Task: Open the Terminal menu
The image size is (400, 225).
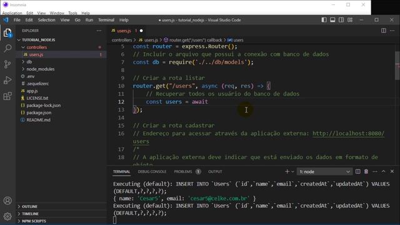Action: tap(106, 20)
